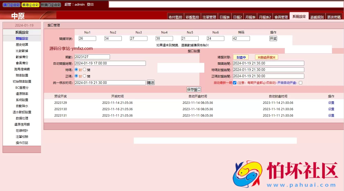
Task: Open the 更改密碼 navigation tab
Action: tap(334, 16)
